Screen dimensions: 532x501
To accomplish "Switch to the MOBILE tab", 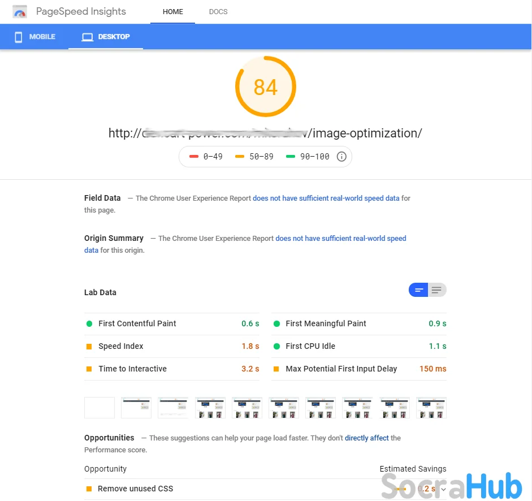I will click(35, 37).
